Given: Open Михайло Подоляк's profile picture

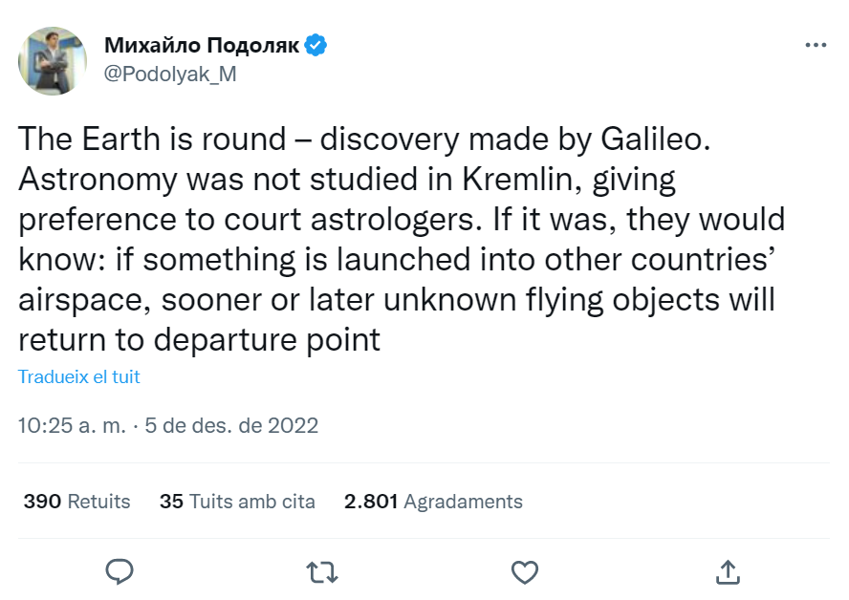Looking at the screenshot, I should click(54, 61).
